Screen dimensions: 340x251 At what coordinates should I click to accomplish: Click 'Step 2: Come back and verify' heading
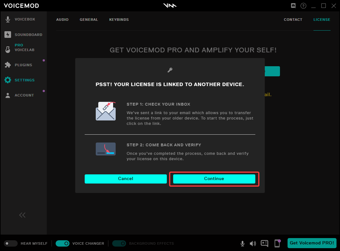pyautogui.click(x=164, y=145)
